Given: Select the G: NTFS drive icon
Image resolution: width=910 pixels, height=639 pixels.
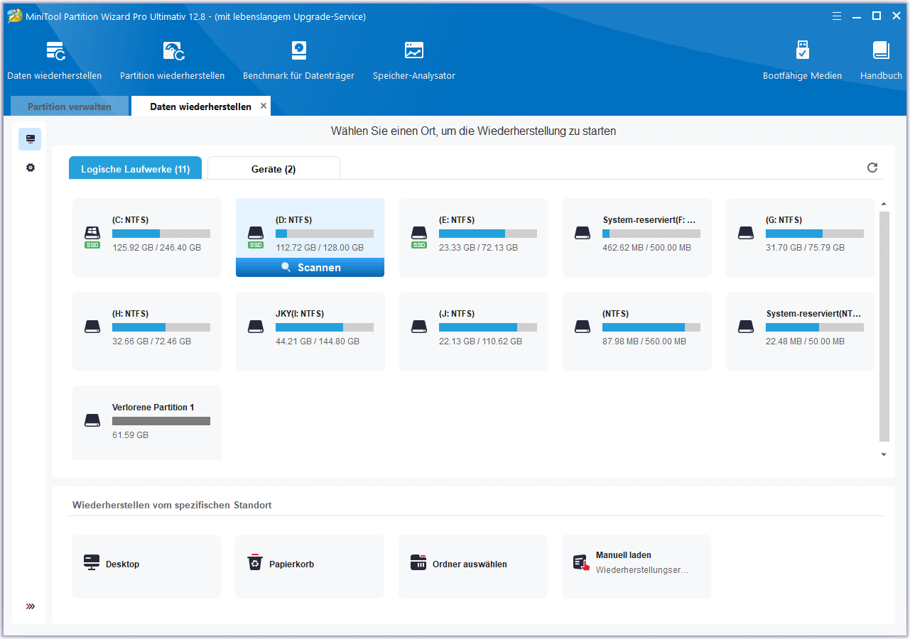Looking at the screenshot, I should [x=746, y=233].
